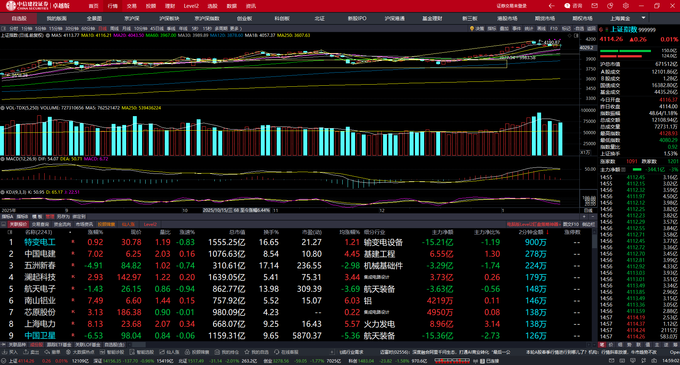Toggle the MACD indicator circle
Screen dimensions: 680x365
click(2, 159)
